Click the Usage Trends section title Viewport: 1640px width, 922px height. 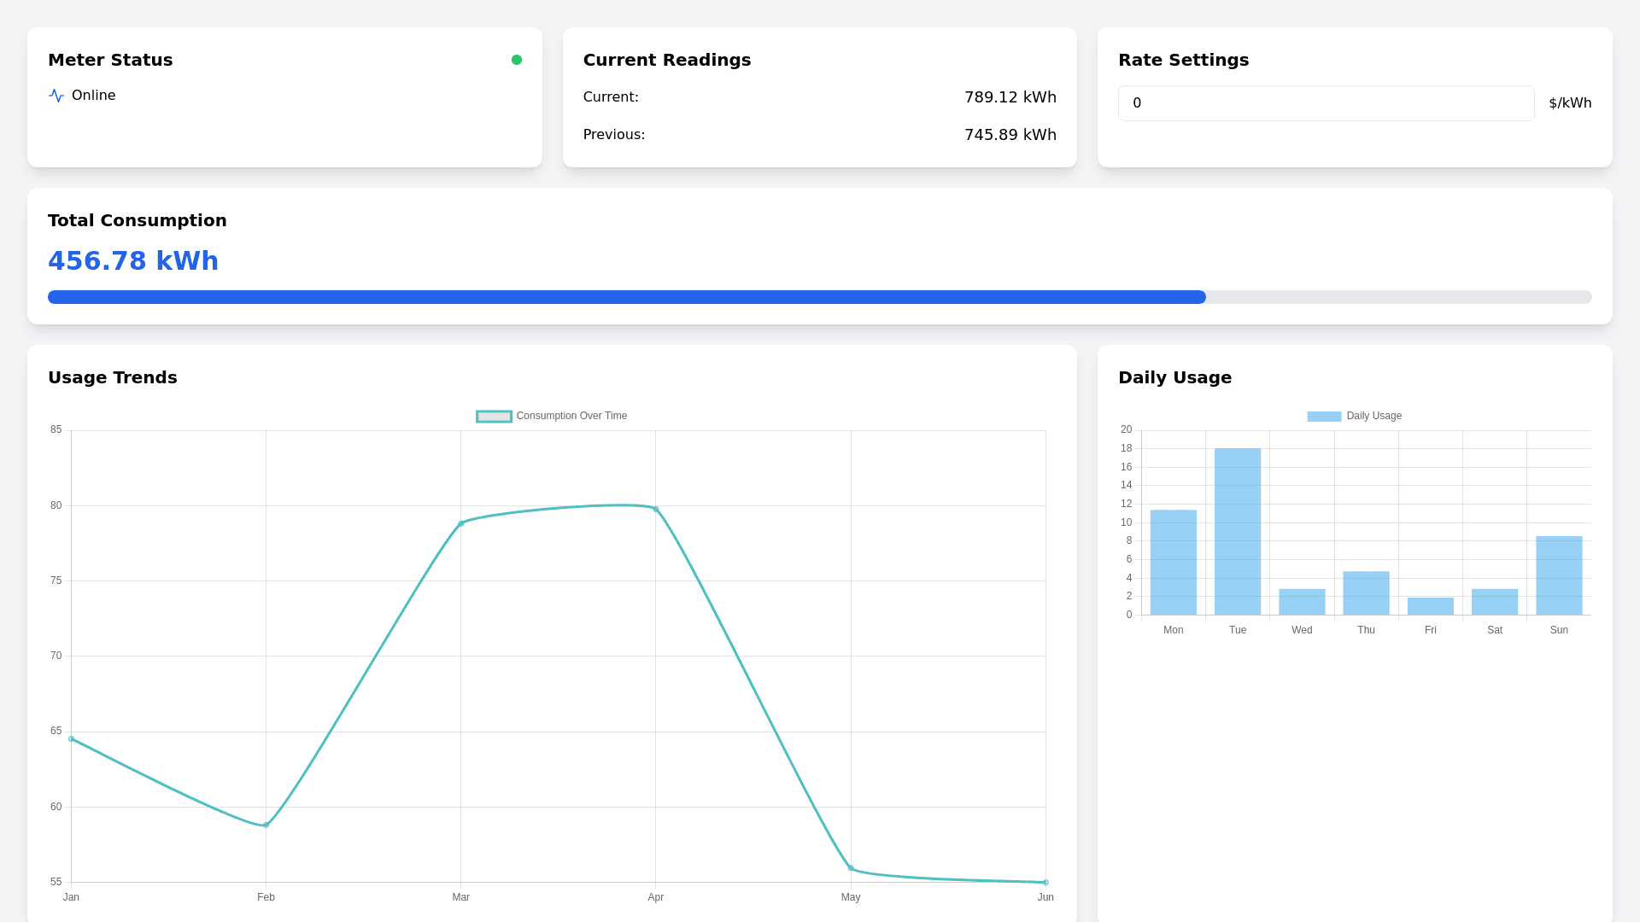point(113,377)
